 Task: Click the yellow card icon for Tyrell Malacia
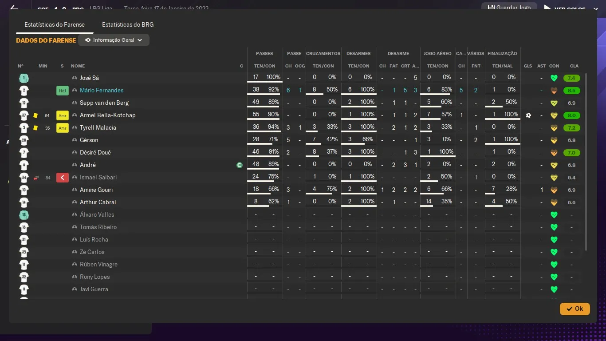tap(35, 128)
